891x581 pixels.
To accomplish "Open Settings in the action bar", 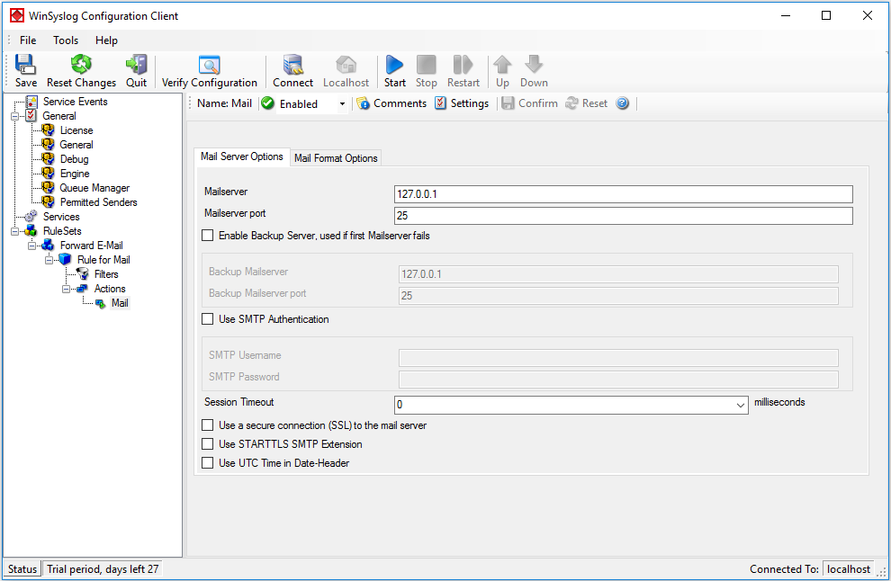I will [462, 103].
